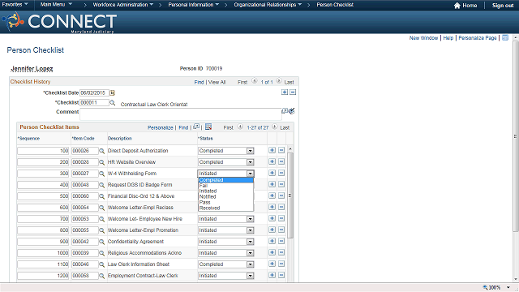Delete the Direct Deposit Authorization row
Image resolution: width=519 pixels, height=292 pixels.
point(281,150)
